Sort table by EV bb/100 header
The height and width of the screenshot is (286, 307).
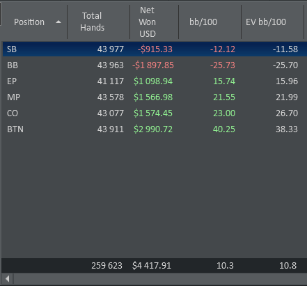[266, 22]
